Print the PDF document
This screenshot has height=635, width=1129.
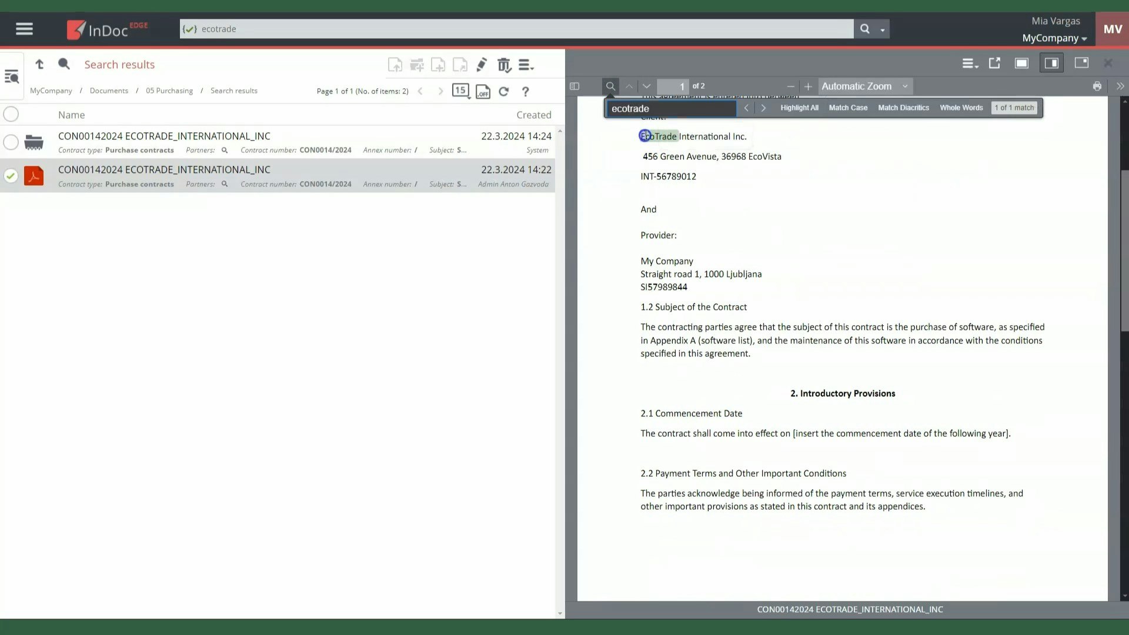click(x=1096, y=86)
